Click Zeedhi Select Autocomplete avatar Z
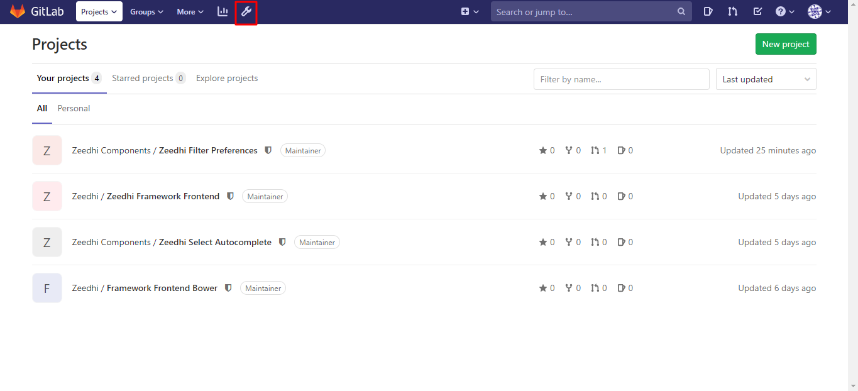The width and height of the screenshot is (858, 391). [x=47, y=242]
